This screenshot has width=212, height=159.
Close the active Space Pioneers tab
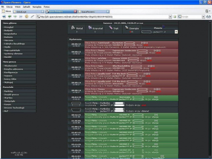click(x=75, y=11)
